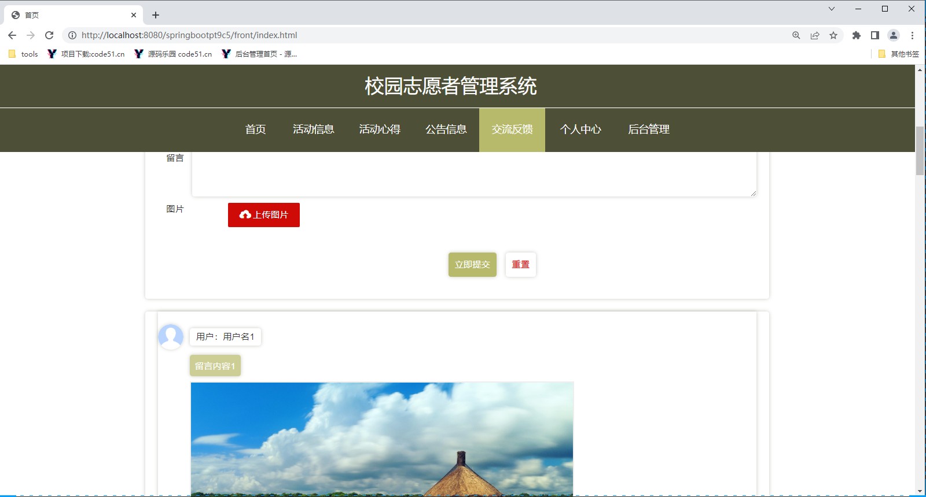Click the landscape image in message
This screenshot has height=497, width=926.
tap(382, 439)
